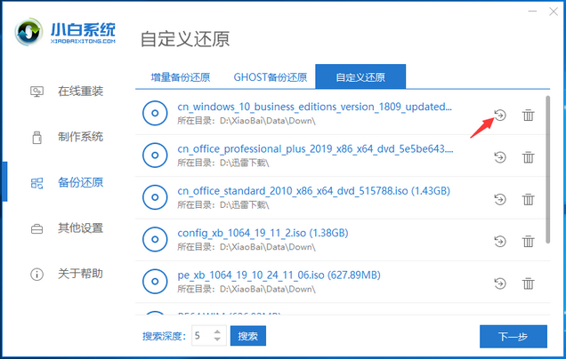The height and width of the screenshot is (359, 566).
Task: Click the 下一步 button
Action: [513, 337]
